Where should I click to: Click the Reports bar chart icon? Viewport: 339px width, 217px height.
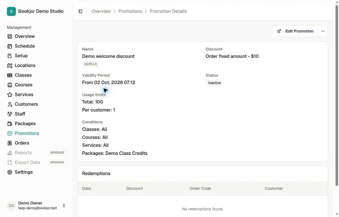(x=10, y=153)
